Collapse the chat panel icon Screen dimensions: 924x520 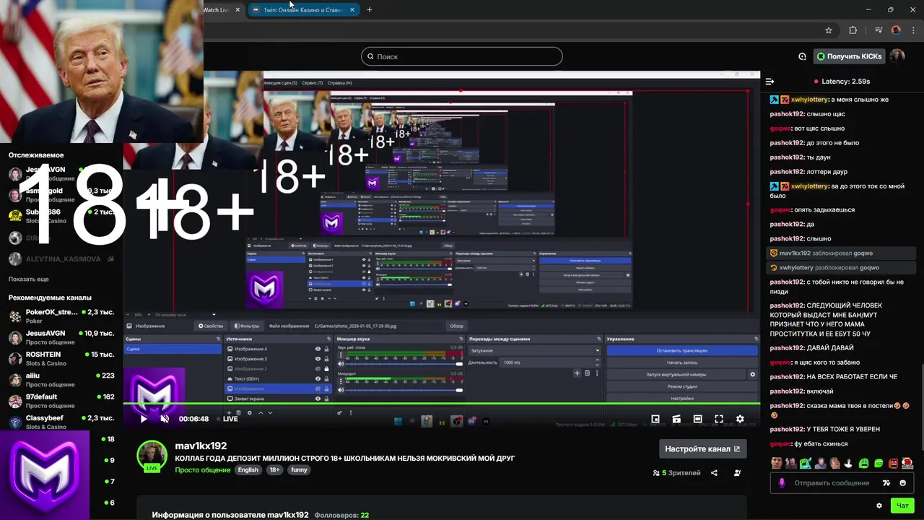click(770, 82)
